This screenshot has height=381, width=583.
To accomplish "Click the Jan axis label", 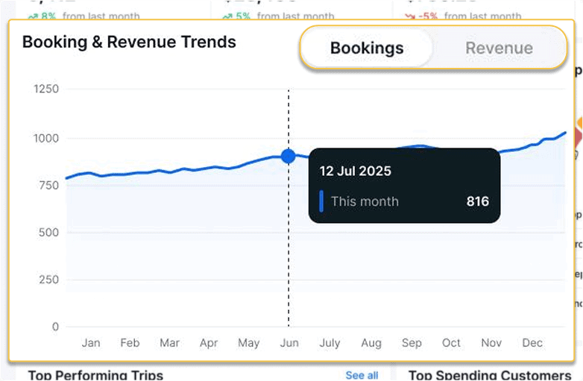I will point(91,343).
